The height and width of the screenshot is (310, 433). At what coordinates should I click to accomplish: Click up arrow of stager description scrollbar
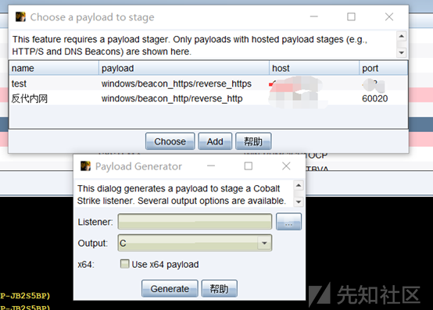click(402, 36)
